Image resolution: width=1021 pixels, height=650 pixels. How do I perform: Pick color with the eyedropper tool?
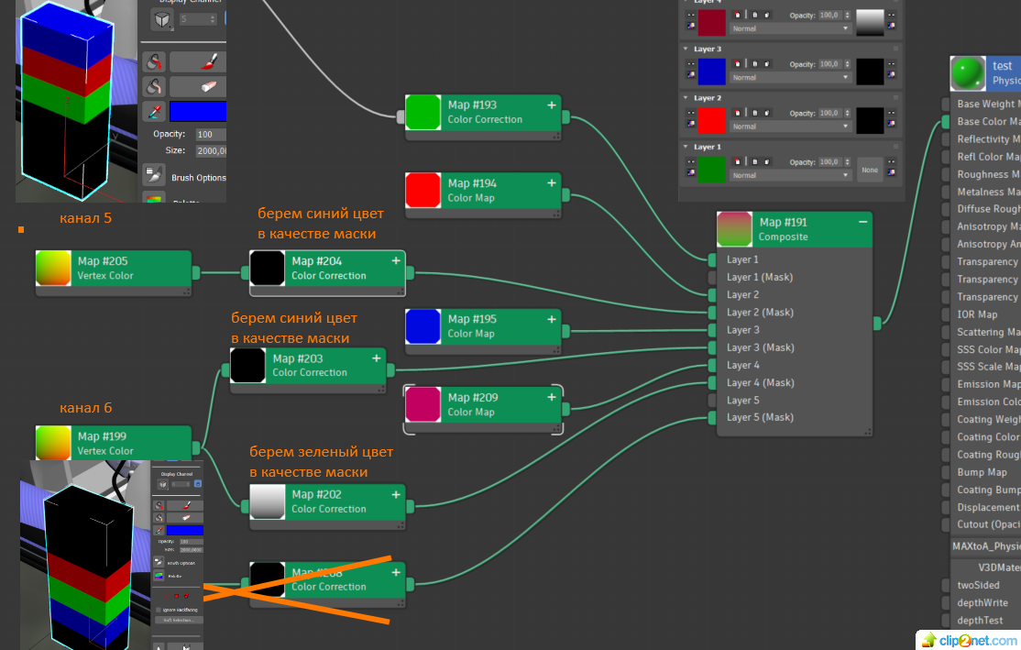click(154, 112)
